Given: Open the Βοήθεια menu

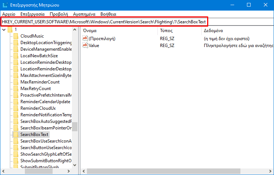Looking at the screenshot, I should pyautogui.click(x=109, y=14).
